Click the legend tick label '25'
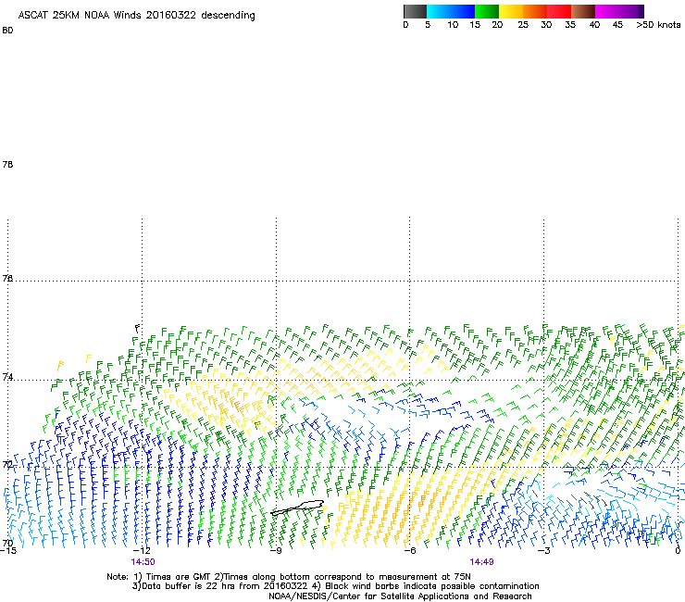Screen dimensions: 685x602 [523, 25]
